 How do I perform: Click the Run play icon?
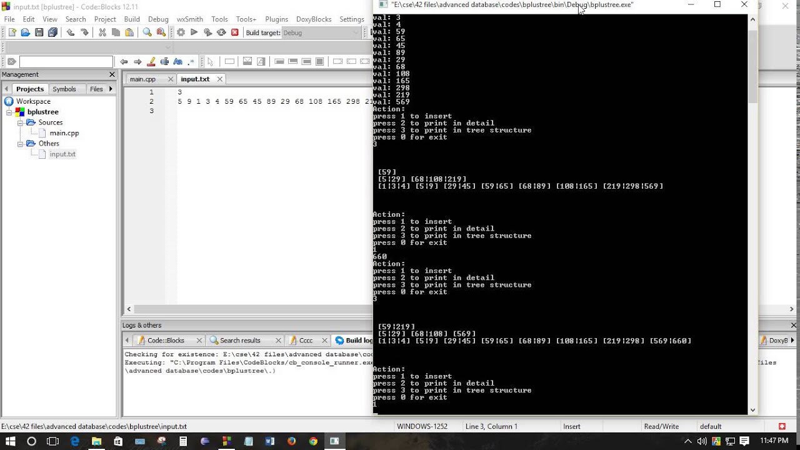pyautogui.click(x=194, y=32)
